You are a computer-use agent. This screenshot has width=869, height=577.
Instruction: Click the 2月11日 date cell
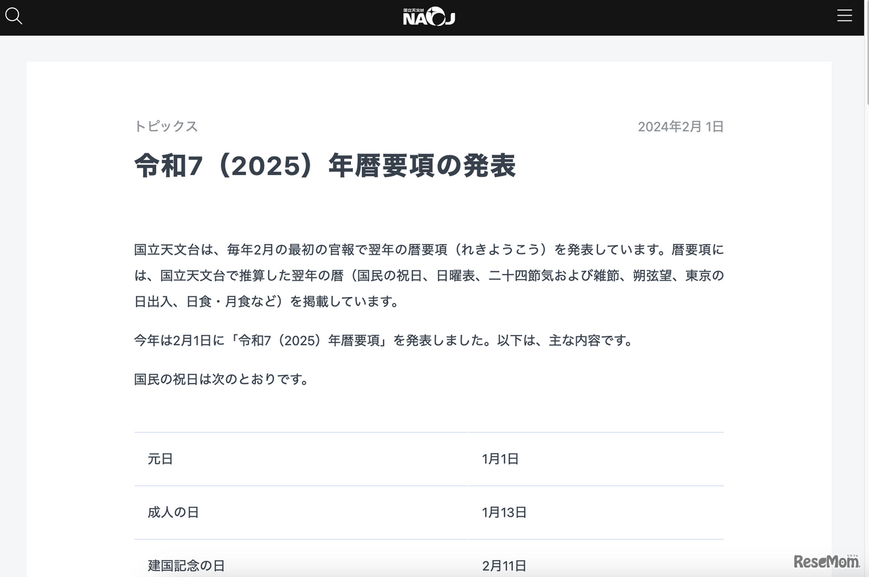tap(504, 565)
